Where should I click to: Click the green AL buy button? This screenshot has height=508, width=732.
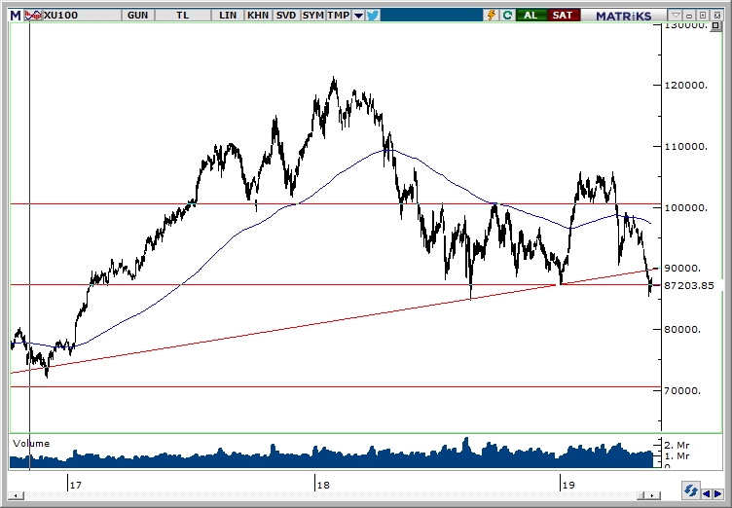[531, 16]
